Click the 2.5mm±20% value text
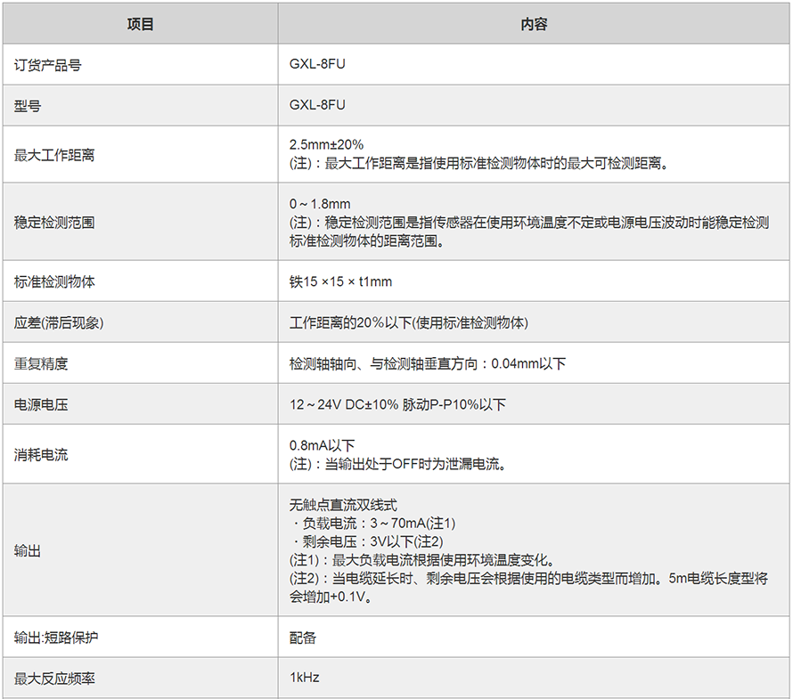Screen dimensions: 793x699 326,144
